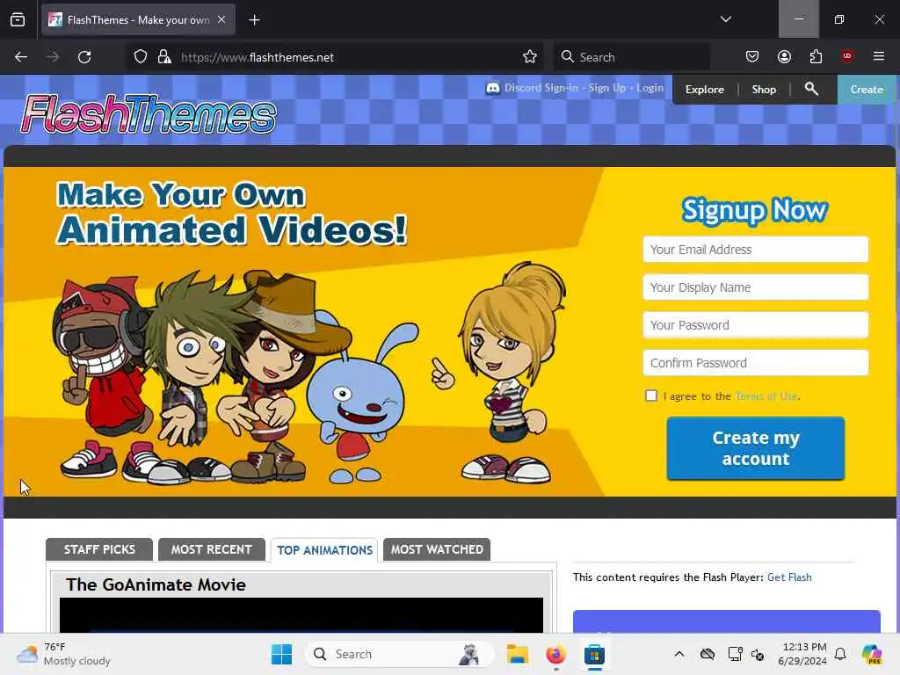
Task: Click the site search magnifier icon
Action: (811, 89)
